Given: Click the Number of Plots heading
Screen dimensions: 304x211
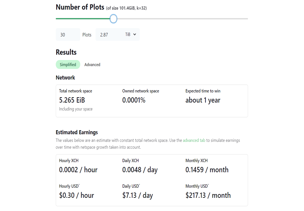Looking at the screenshot, I should pos(80,7).
